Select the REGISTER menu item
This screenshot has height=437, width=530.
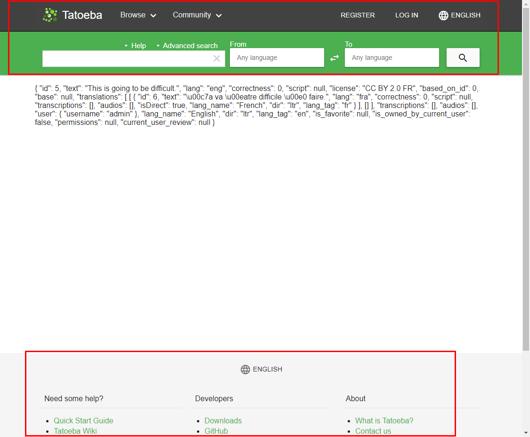[358, 15]
